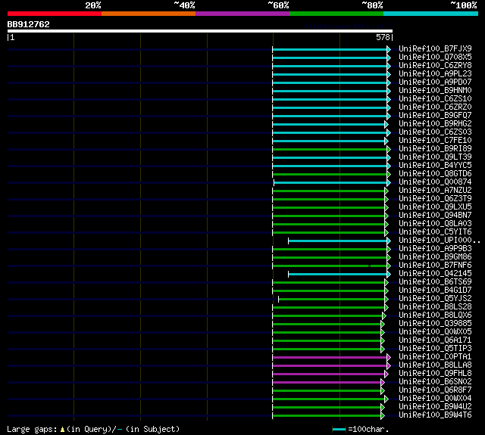
Task: Click UniRef100_Q39885 label
Action: tap(435, 324)
